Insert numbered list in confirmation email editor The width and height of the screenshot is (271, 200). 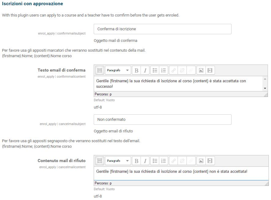[x=164, y=70]
